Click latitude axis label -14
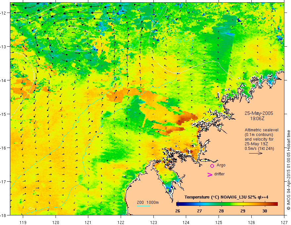The width and height of the screenshot is (291, 225). [3, 80]
